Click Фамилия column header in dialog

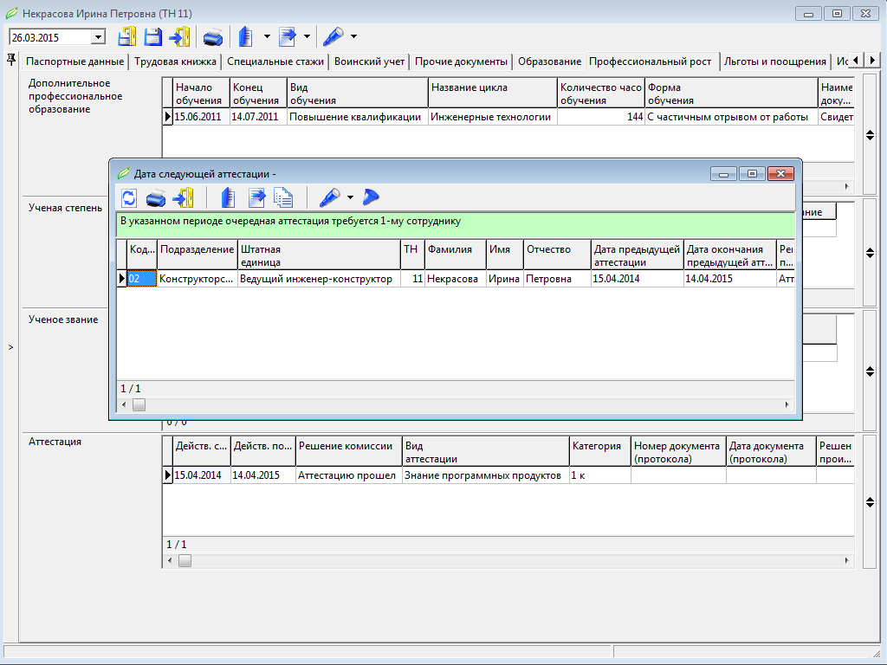point(456,255)
